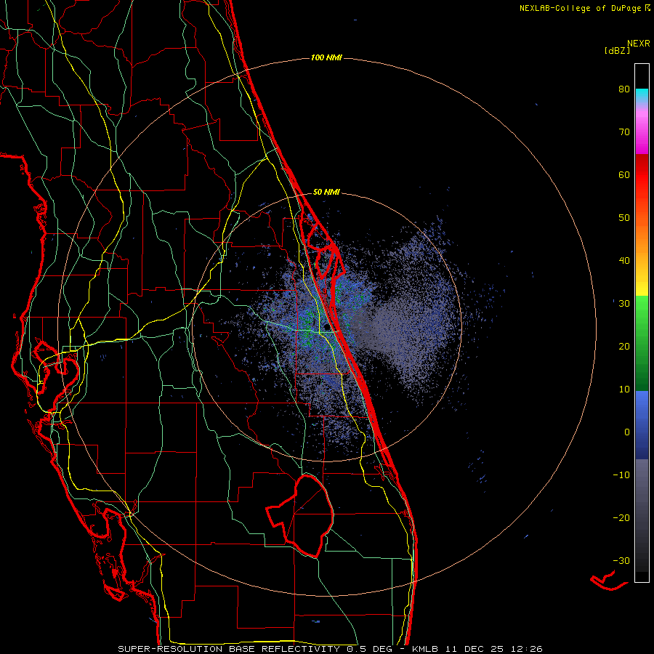Click the 50 NMI range ring label
The width and height of the screenshot is (654, 654).
click(x=326, y=193)
